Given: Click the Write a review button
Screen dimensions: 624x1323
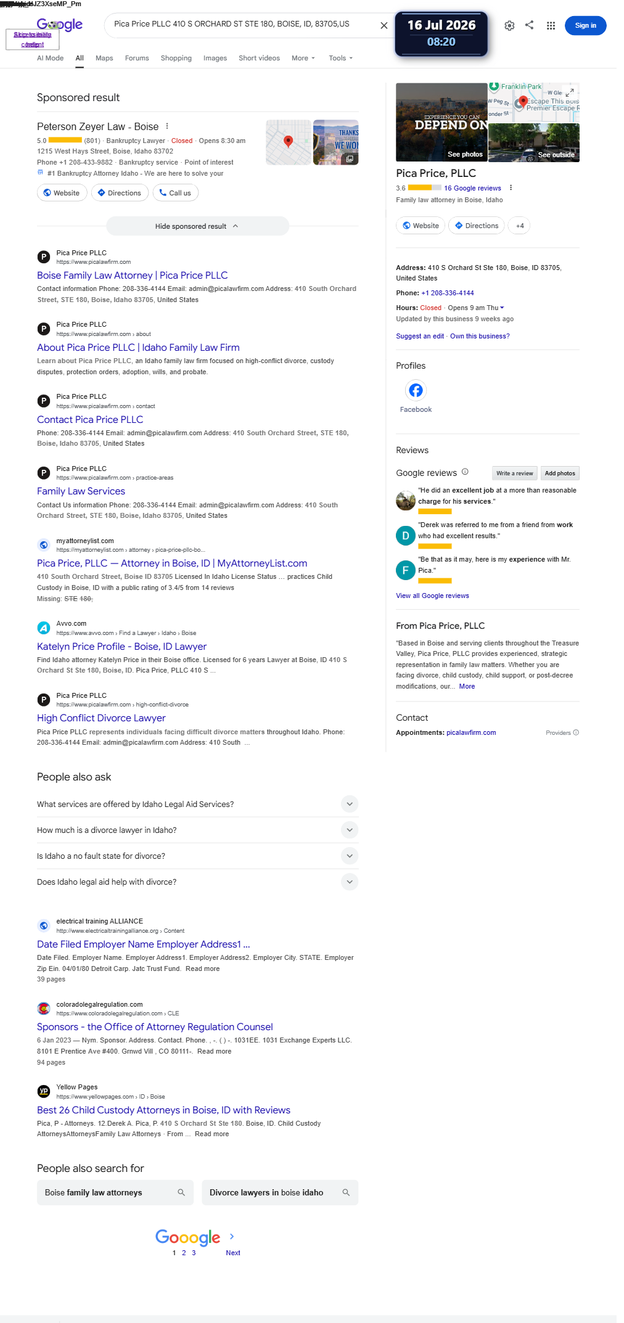Looking at the screenshot, I should click(x=514, y=473).
